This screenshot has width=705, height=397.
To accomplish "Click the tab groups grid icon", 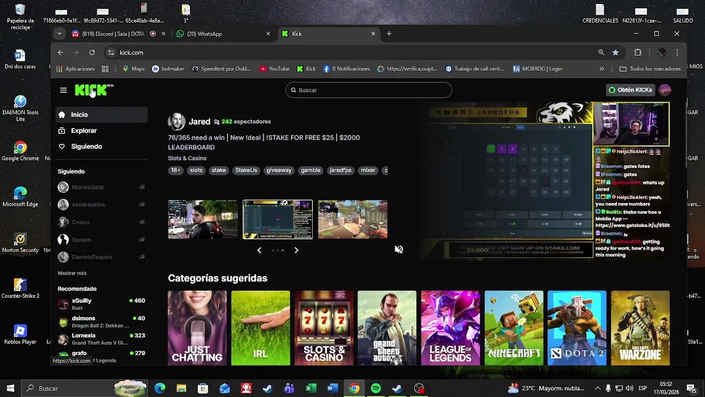I will [105, 69].
